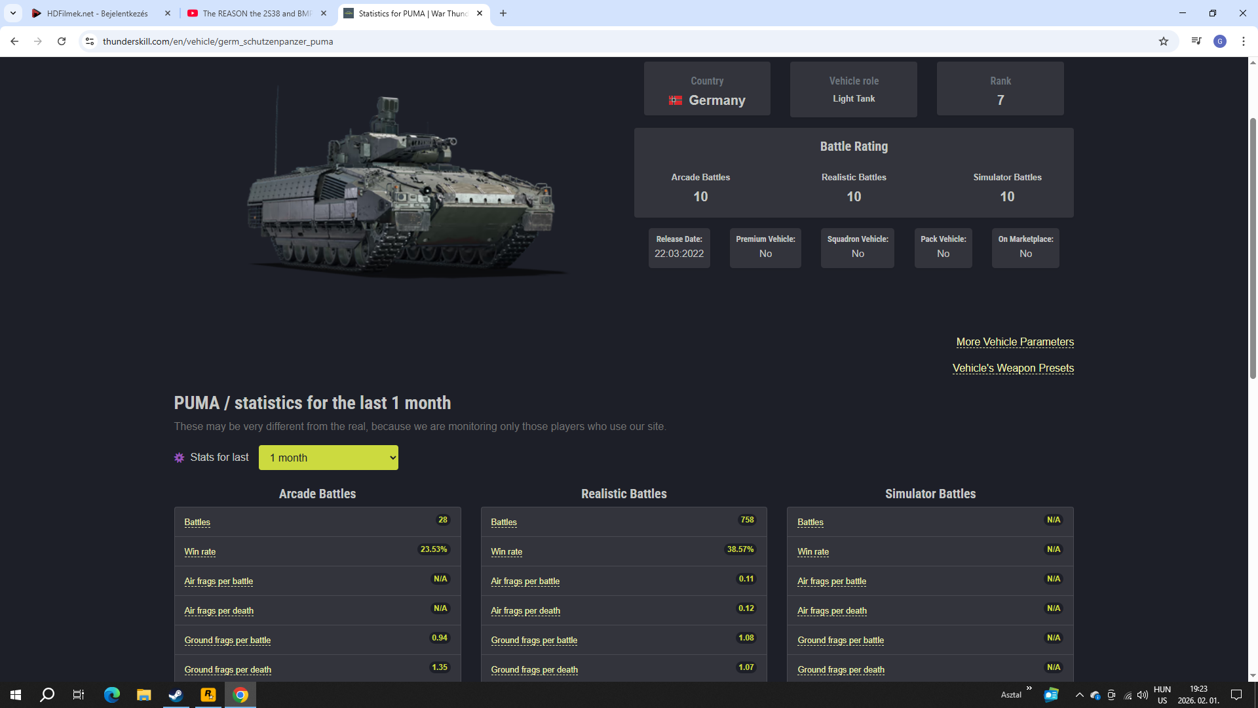Bookmark this page with star icon
This screenshot has width=1258, height=708.
pos(1164,41)
